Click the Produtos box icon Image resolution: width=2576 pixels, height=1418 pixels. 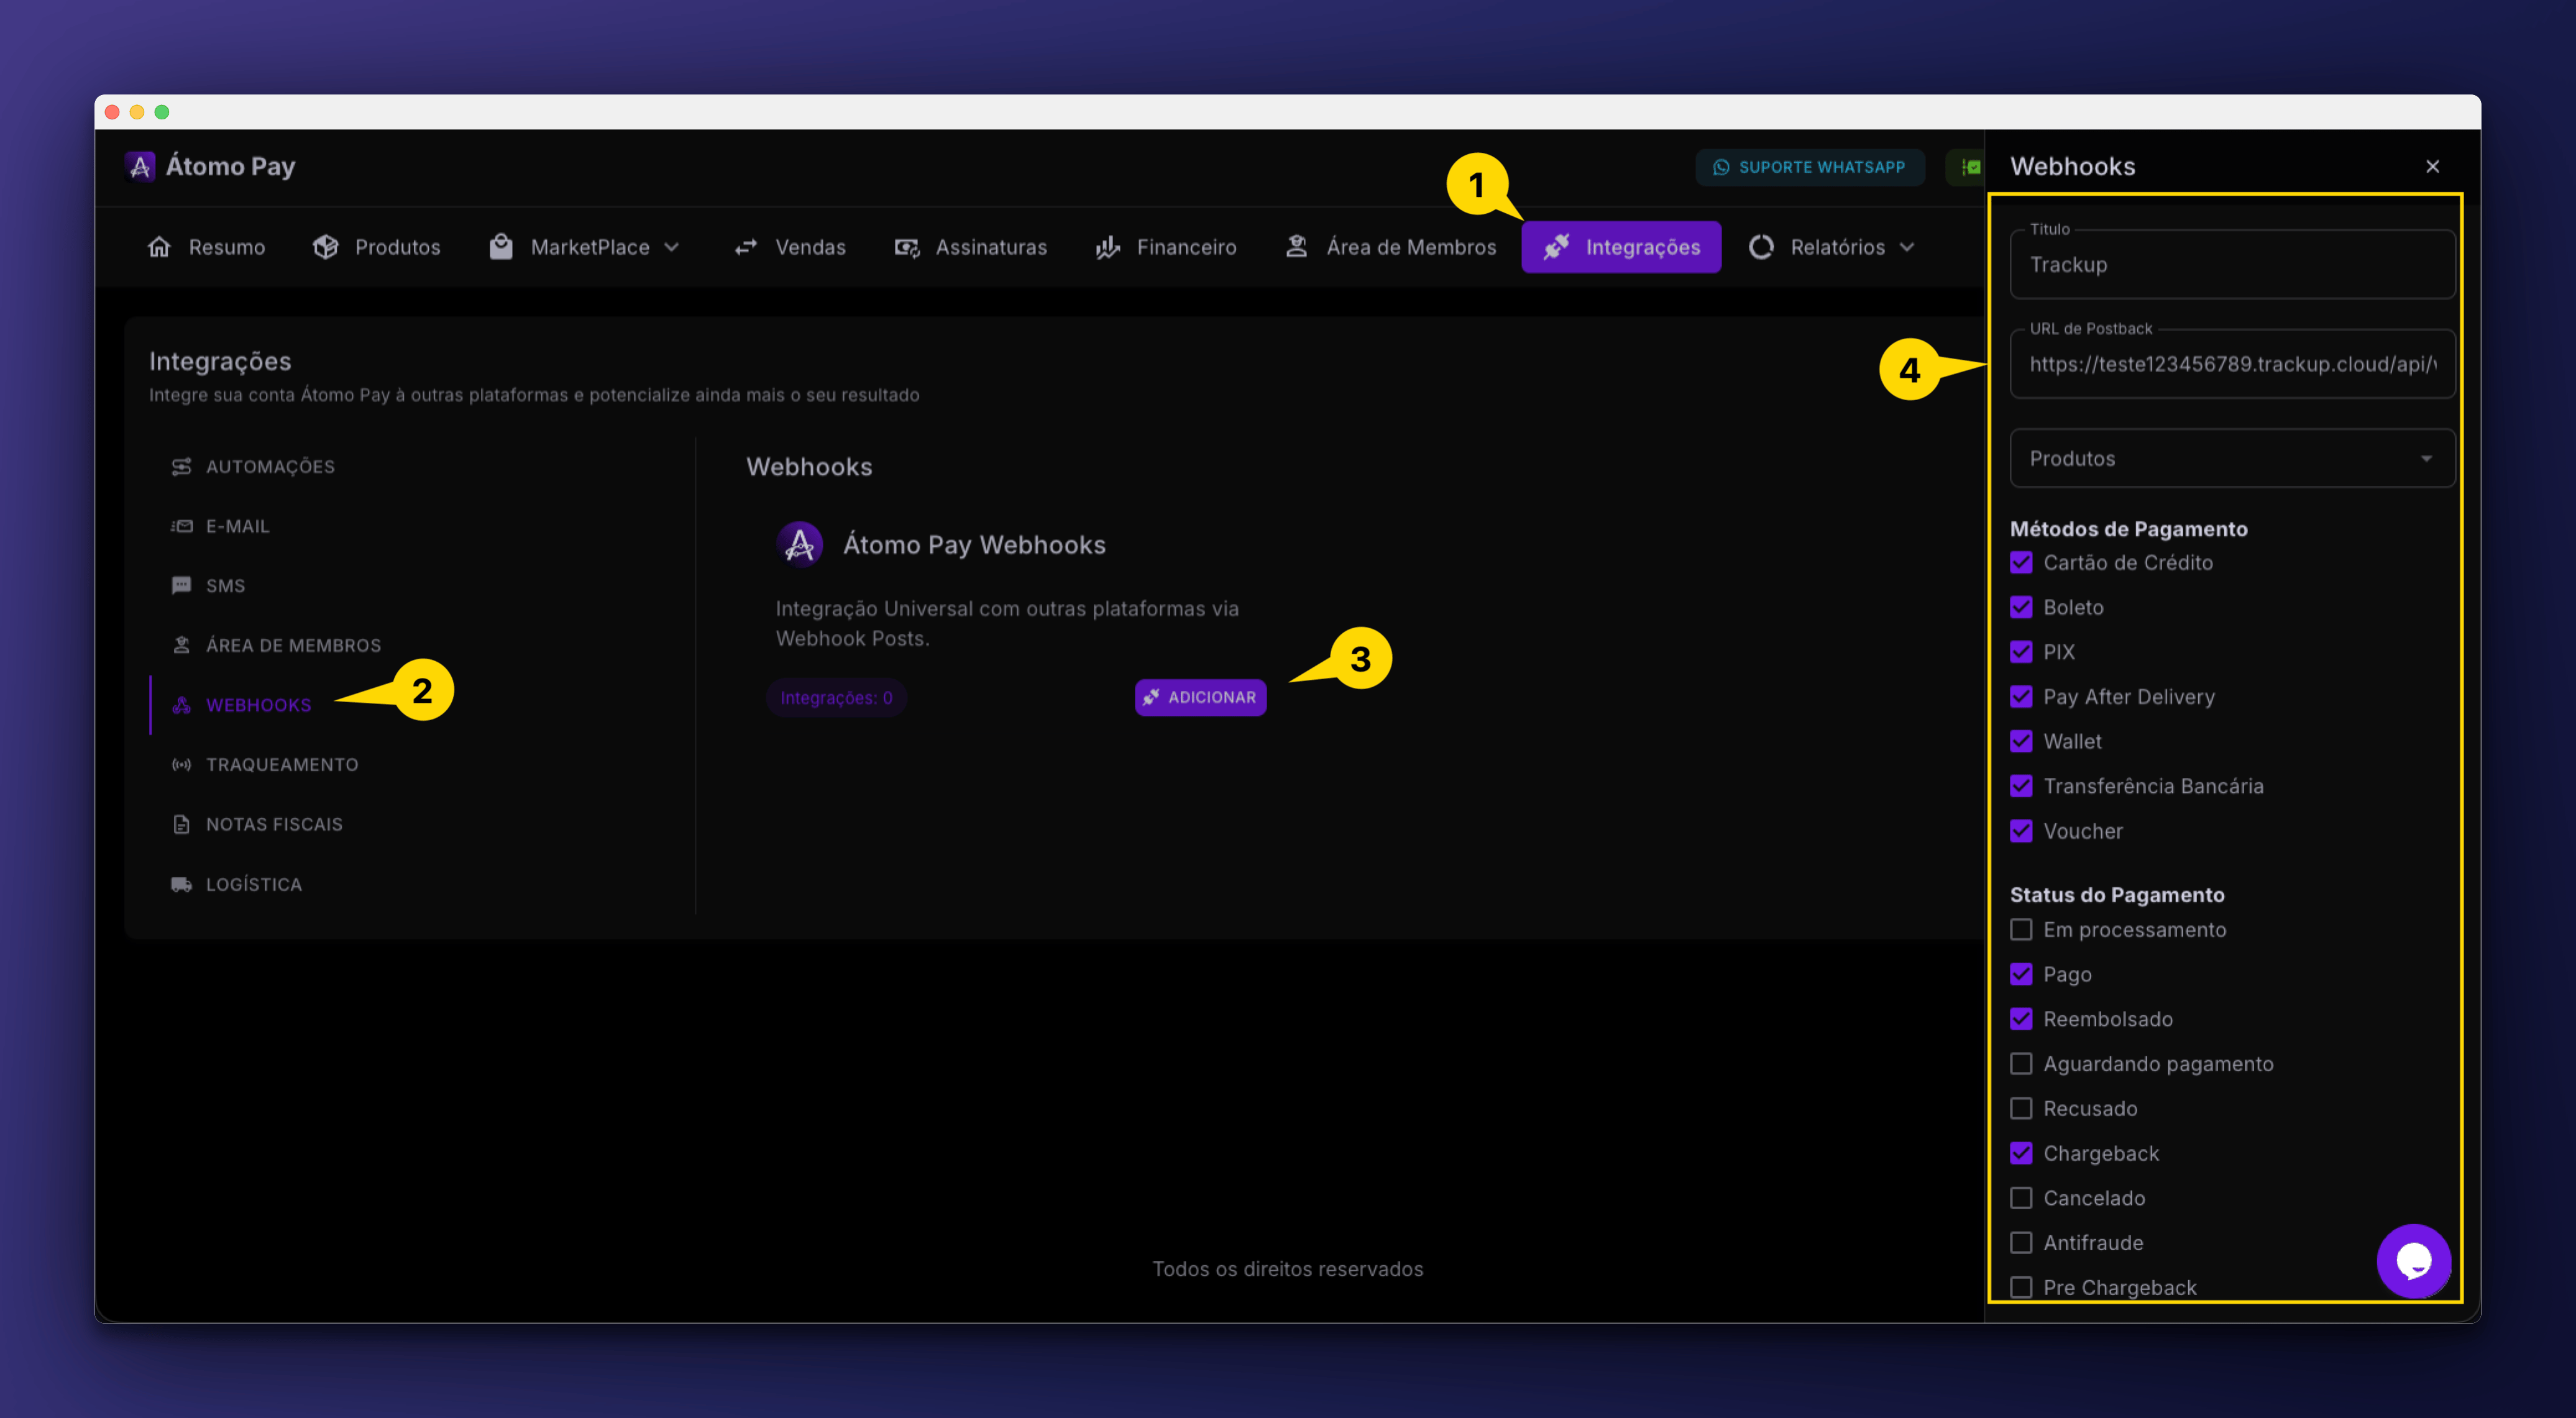point(325,247)
